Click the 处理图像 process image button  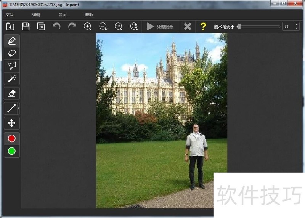coord(160,26)
